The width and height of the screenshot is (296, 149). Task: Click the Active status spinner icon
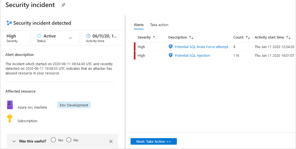[39, 36]
